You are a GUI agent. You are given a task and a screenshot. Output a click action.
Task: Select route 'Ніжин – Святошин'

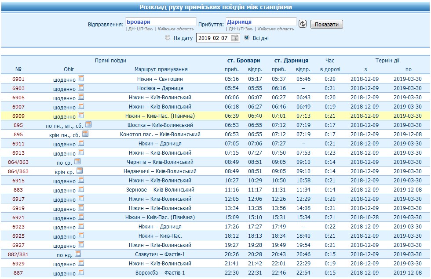pyautogui.click(x=160, y=79)
